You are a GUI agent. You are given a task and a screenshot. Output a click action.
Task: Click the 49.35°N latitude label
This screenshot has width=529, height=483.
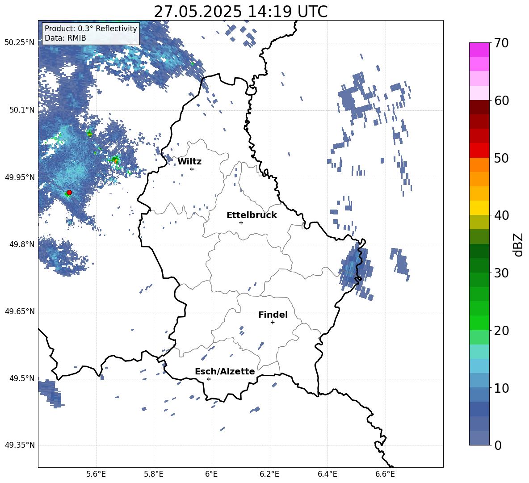[20, 445]
